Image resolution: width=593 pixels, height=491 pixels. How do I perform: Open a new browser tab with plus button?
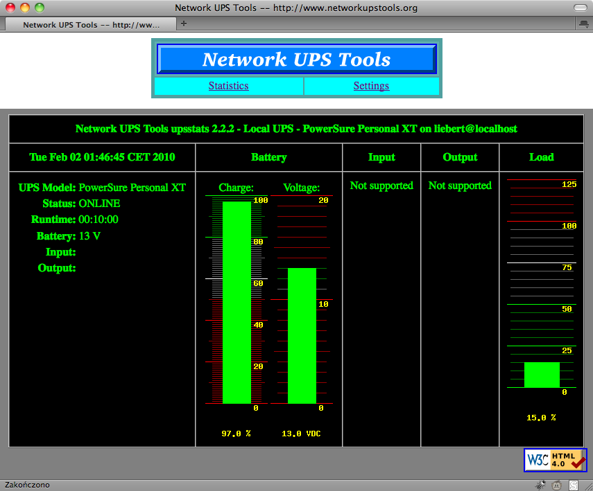tap(184, 24)
